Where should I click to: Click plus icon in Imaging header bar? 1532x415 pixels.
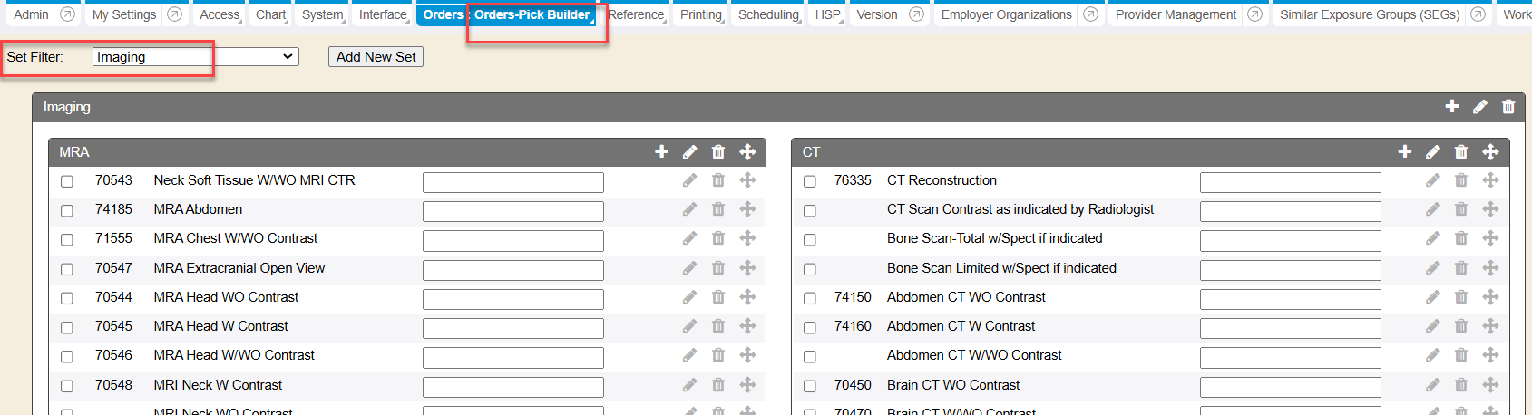[x=1451, y=107]
